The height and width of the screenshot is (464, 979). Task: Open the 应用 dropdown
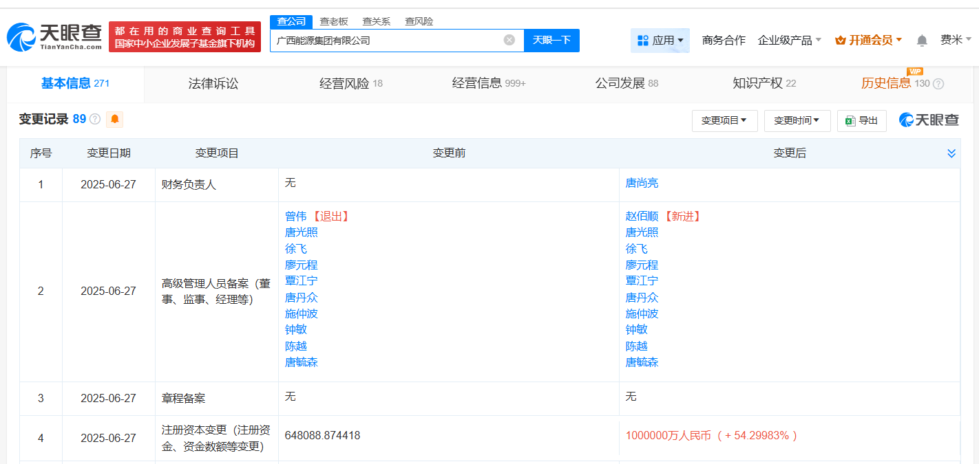pyautogui.click(x=660, y=41)
